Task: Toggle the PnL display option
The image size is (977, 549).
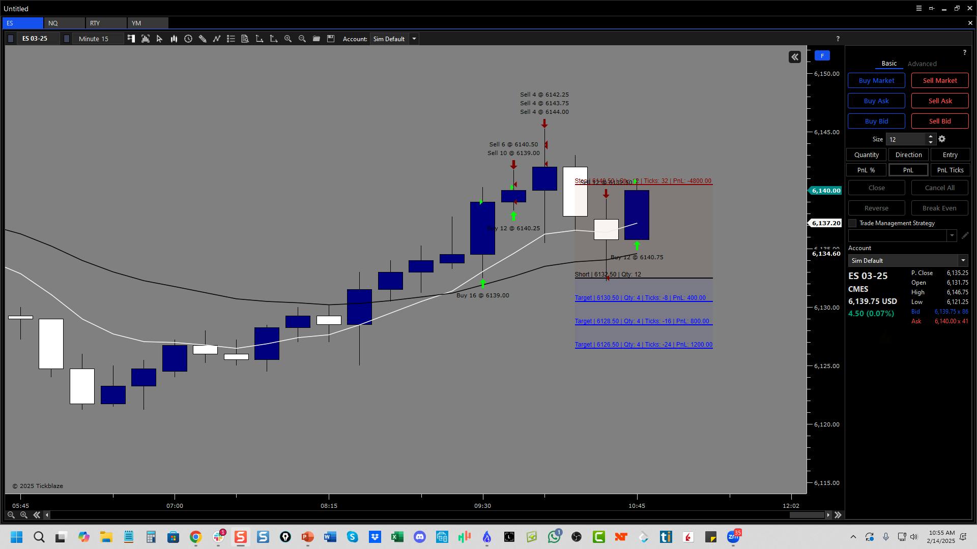Action: pos(908,170)
